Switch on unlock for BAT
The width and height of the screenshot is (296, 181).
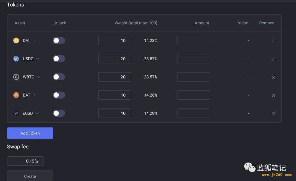(59, 95)
